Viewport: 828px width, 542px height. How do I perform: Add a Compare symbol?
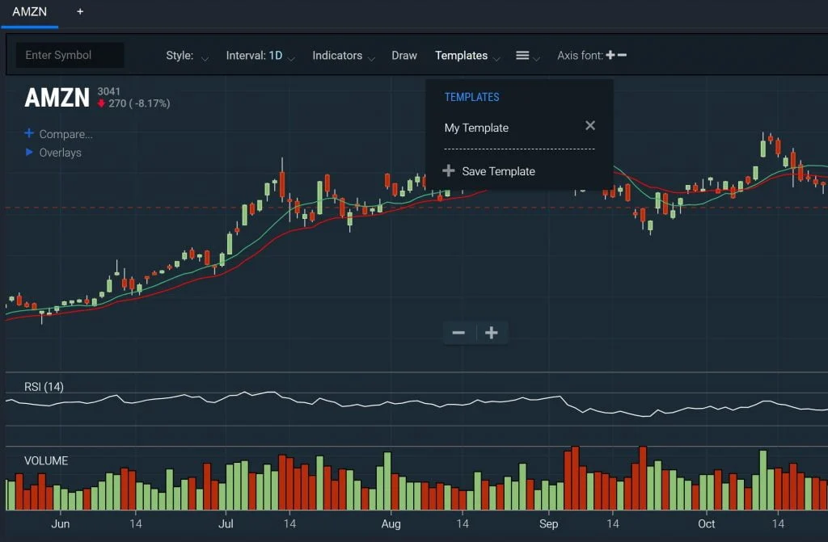tap(65, 134)
